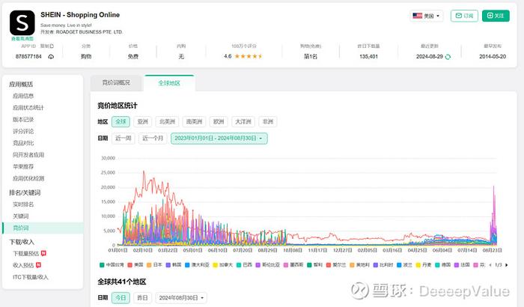Select the 全球 region filter
The image size is (524, 307).
click(x=121, y=121)
